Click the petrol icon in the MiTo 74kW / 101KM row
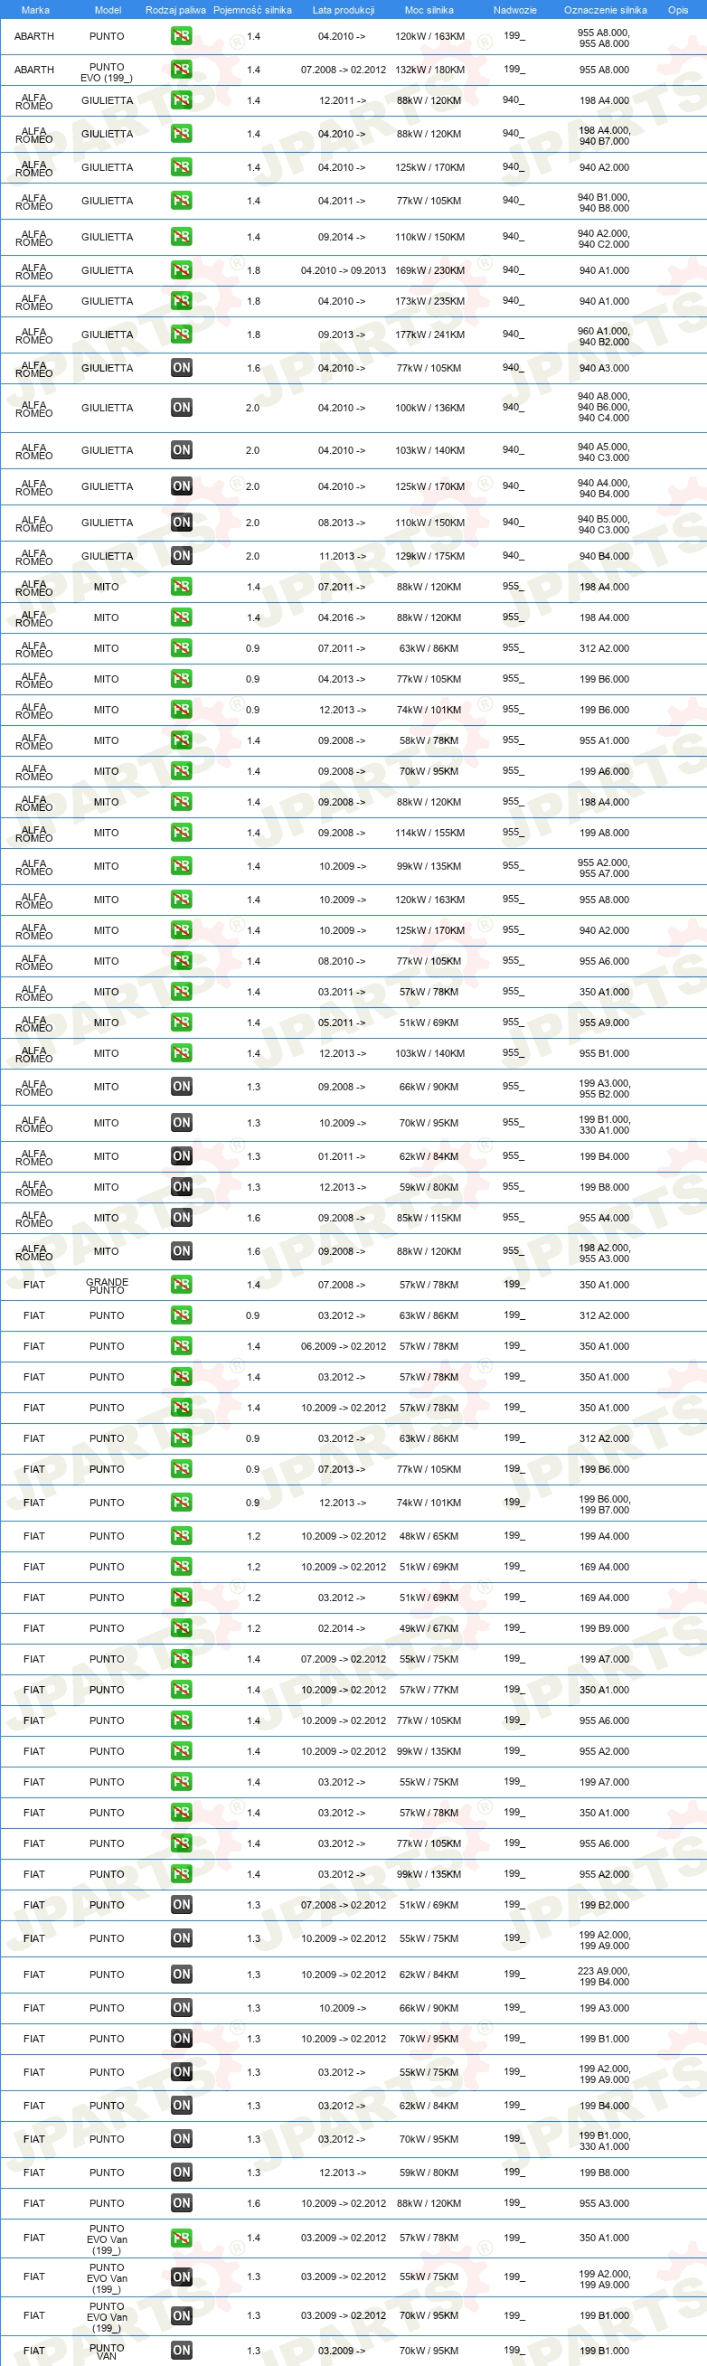This screenshot has height=2366, width=707. click(181, 710)
